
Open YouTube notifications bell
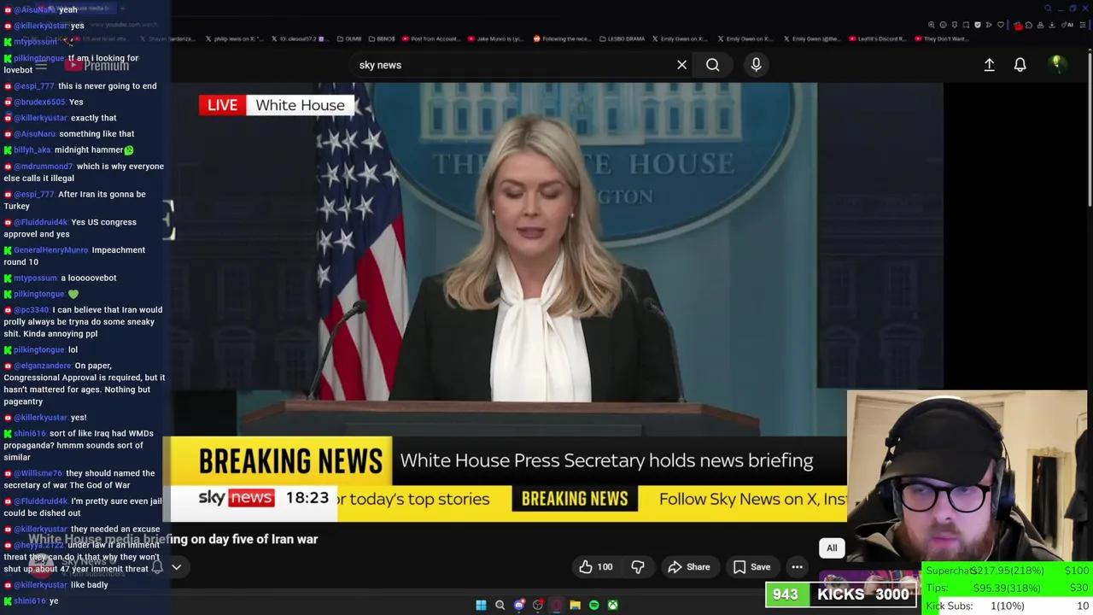pyautogui.click(x=1020, y=65)
